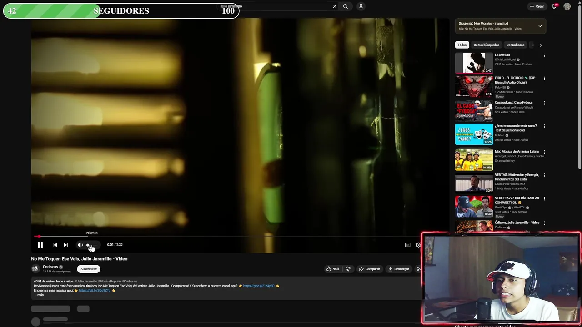582x327 pixels.
Task: Open the Casipodcast: Caso Fybeca title
Action: tap(513, 103)
